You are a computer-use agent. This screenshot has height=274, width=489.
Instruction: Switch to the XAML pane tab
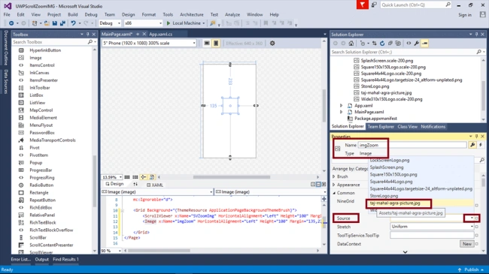(155, 185)
